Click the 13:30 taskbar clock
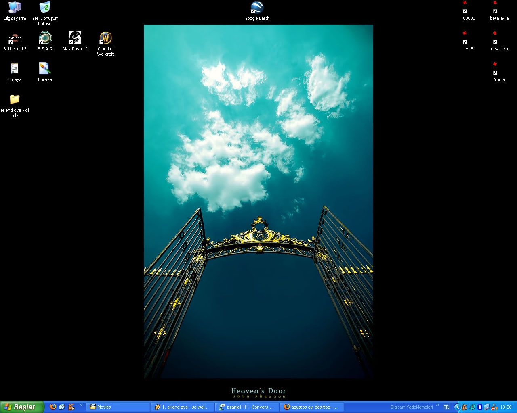The height and width of the screenshot is (413, 517). point(506,407)
